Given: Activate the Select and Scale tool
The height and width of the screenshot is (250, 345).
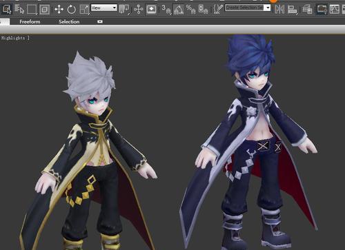Looking at the screenshot, I should (x=84, y=10).
